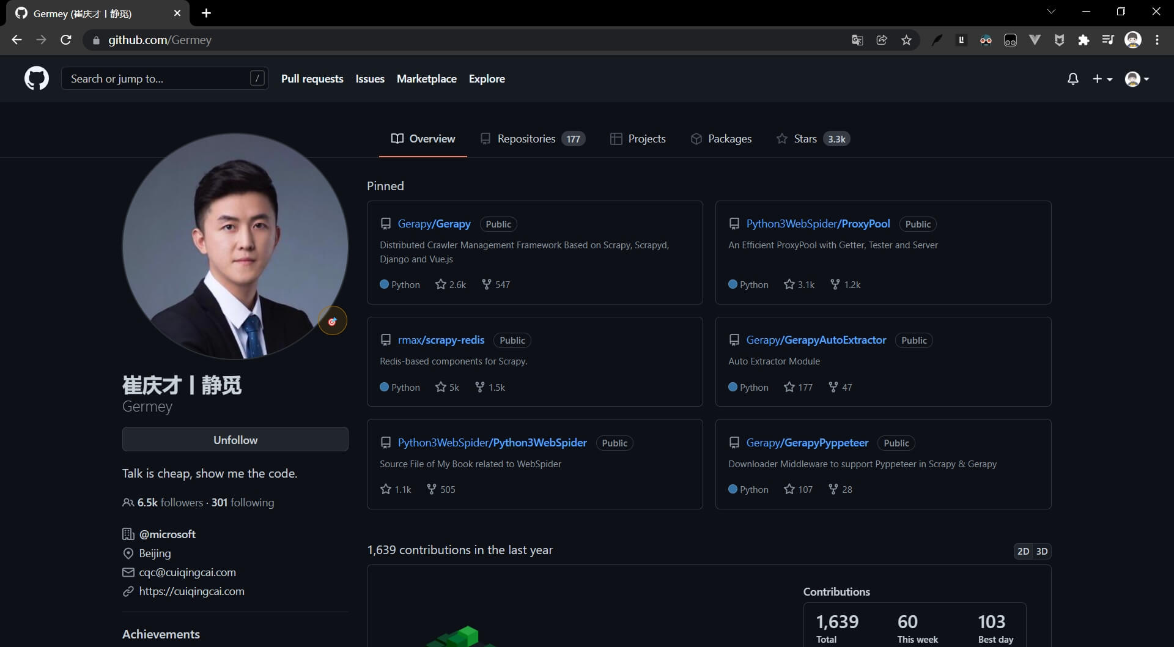Image resolution: width=1174 pixels, height=647 pixels.
Task: View the 5k stars of scrapy-redis
Action: 447,387
